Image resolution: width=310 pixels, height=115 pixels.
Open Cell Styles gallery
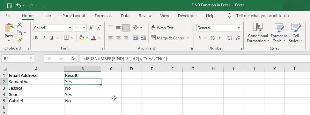point(296,33)
